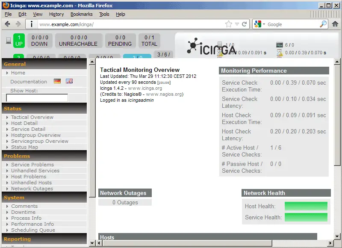Image resolution: width=342 pixels, height=248 pixels.
Task: Open Status Map from the Status section
Action: click(24, 147)
